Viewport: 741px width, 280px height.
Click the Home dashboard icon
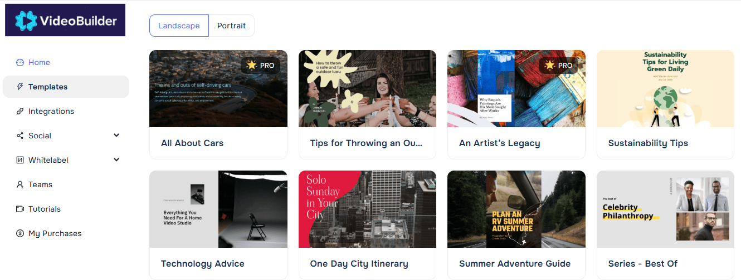point(20,62)
